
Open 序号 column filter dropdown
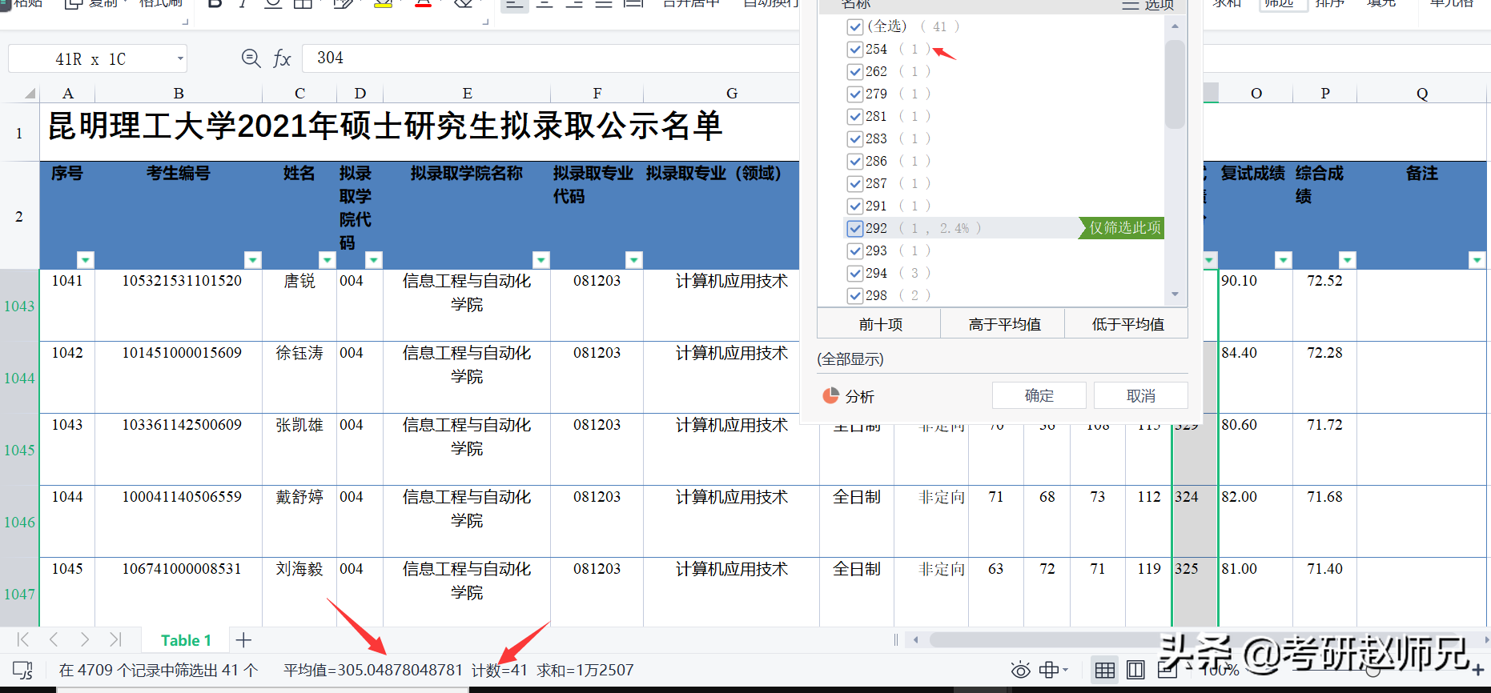86,260
